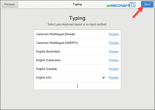Viewport: 155px width, 110px height.
Task: Select English (Canada) keyboard layout
Action: tap(46, 69)
